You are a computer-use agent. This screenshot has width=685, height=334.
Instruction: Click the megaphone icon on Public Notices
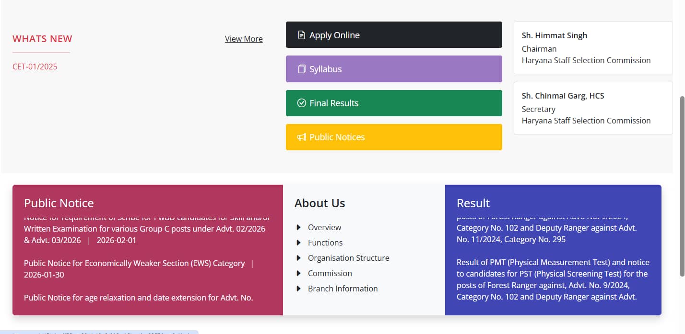coord(301,137)
